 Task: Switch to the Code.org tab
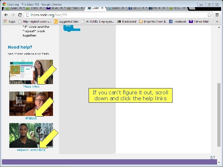[x=94, y=8]
